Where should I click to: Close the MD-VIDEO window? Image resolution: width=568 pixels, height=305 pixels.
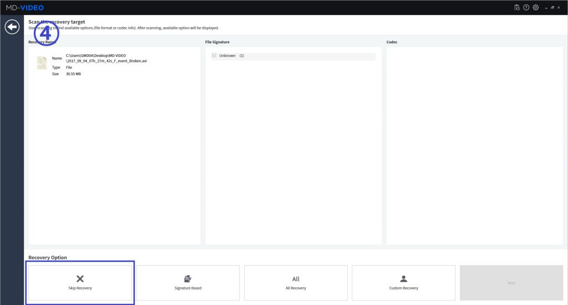559,8
